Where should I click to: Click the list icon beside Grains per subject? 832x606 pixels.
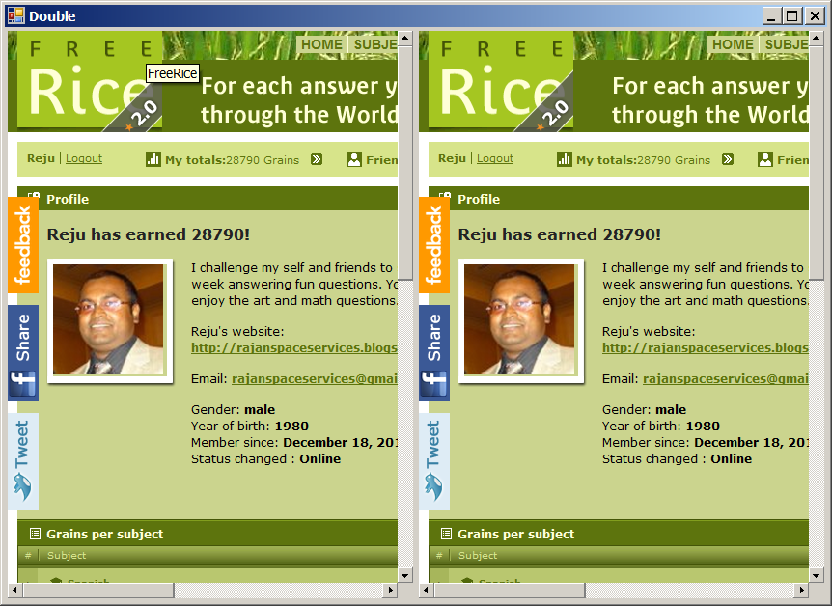tap(35, 534)
